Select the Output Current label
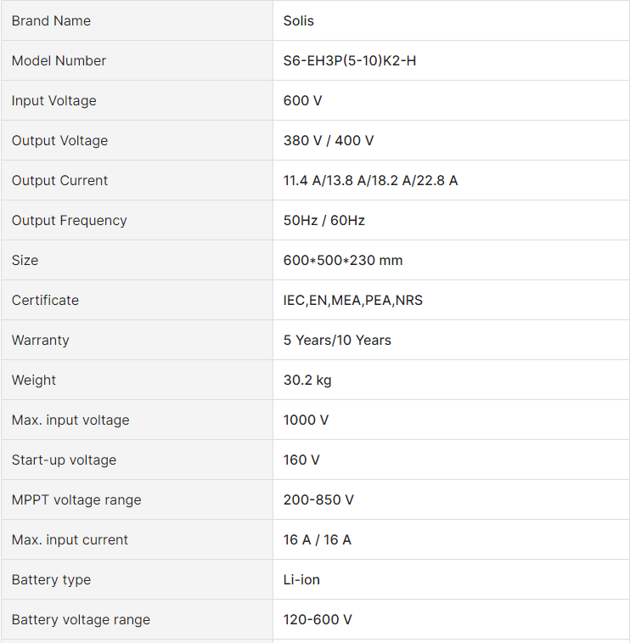This screenshot has height=643, width=630. (x=59, y=180)
